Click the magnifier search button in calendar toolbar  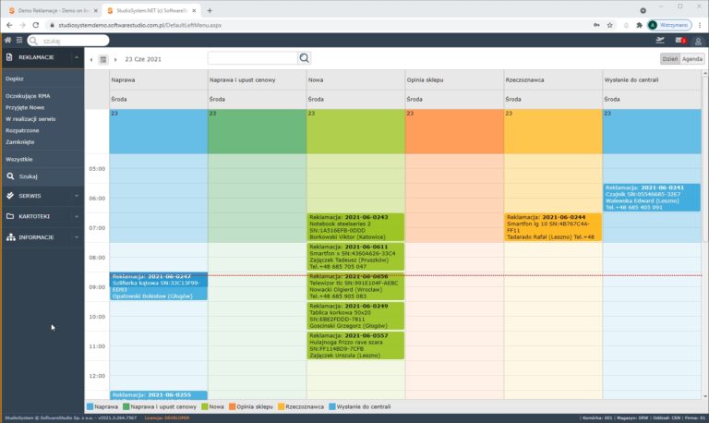[305, 58]
